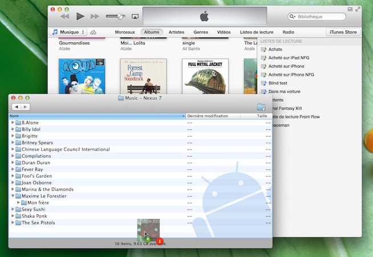Screen dimensions: 373x257
Task: Collapse the Maxime Le Forestier folder
Action: (13, 196)
